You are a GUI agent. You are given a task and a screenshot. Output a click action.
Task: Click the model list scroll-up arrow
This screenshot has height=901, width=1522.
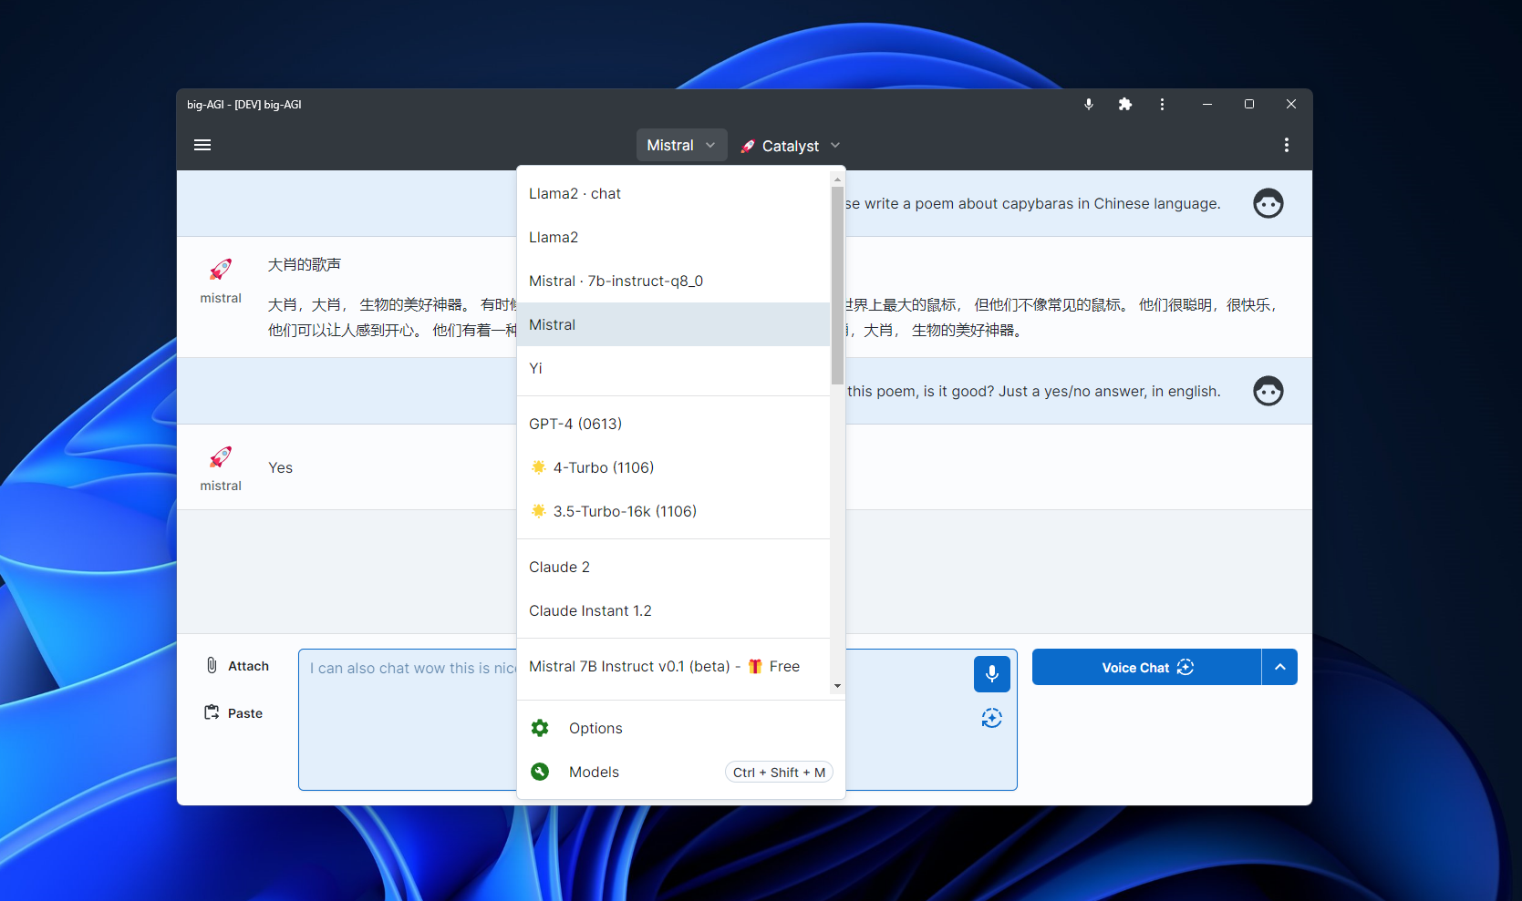[837, 179]
